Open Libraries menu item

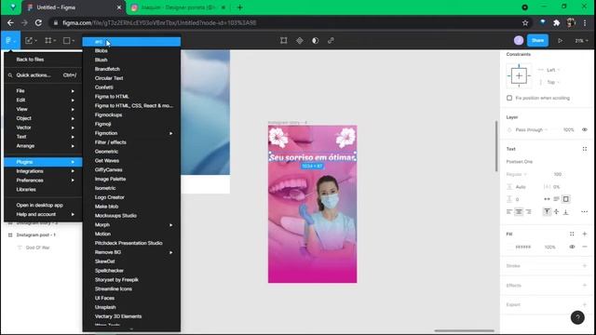pyautogui.click(x=43, y=190)
